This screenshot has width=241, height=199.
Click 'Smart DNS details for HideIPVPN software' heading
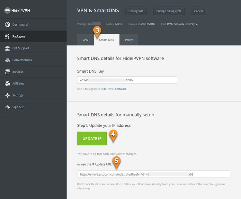pos(121,59)
